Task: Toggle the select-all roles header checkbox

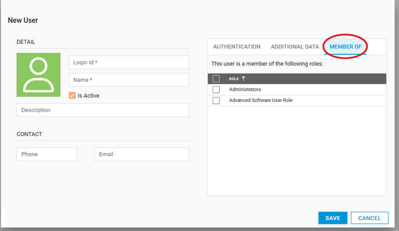Action: [x=216, y=79]
